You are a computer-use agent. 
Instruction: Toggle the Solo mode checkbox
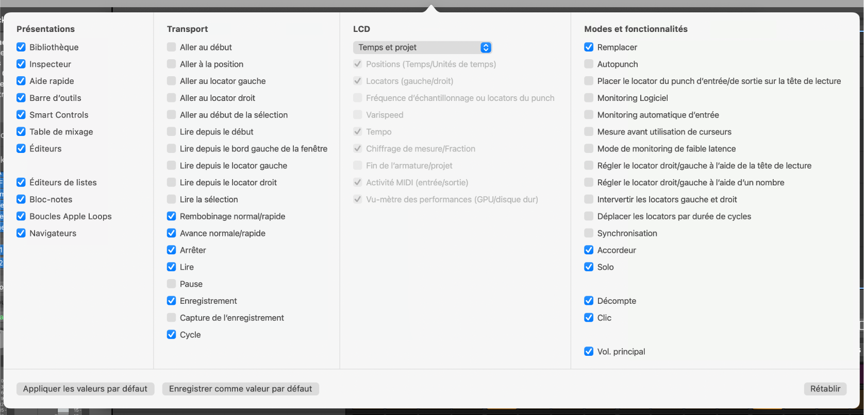[x=589, y=267]
